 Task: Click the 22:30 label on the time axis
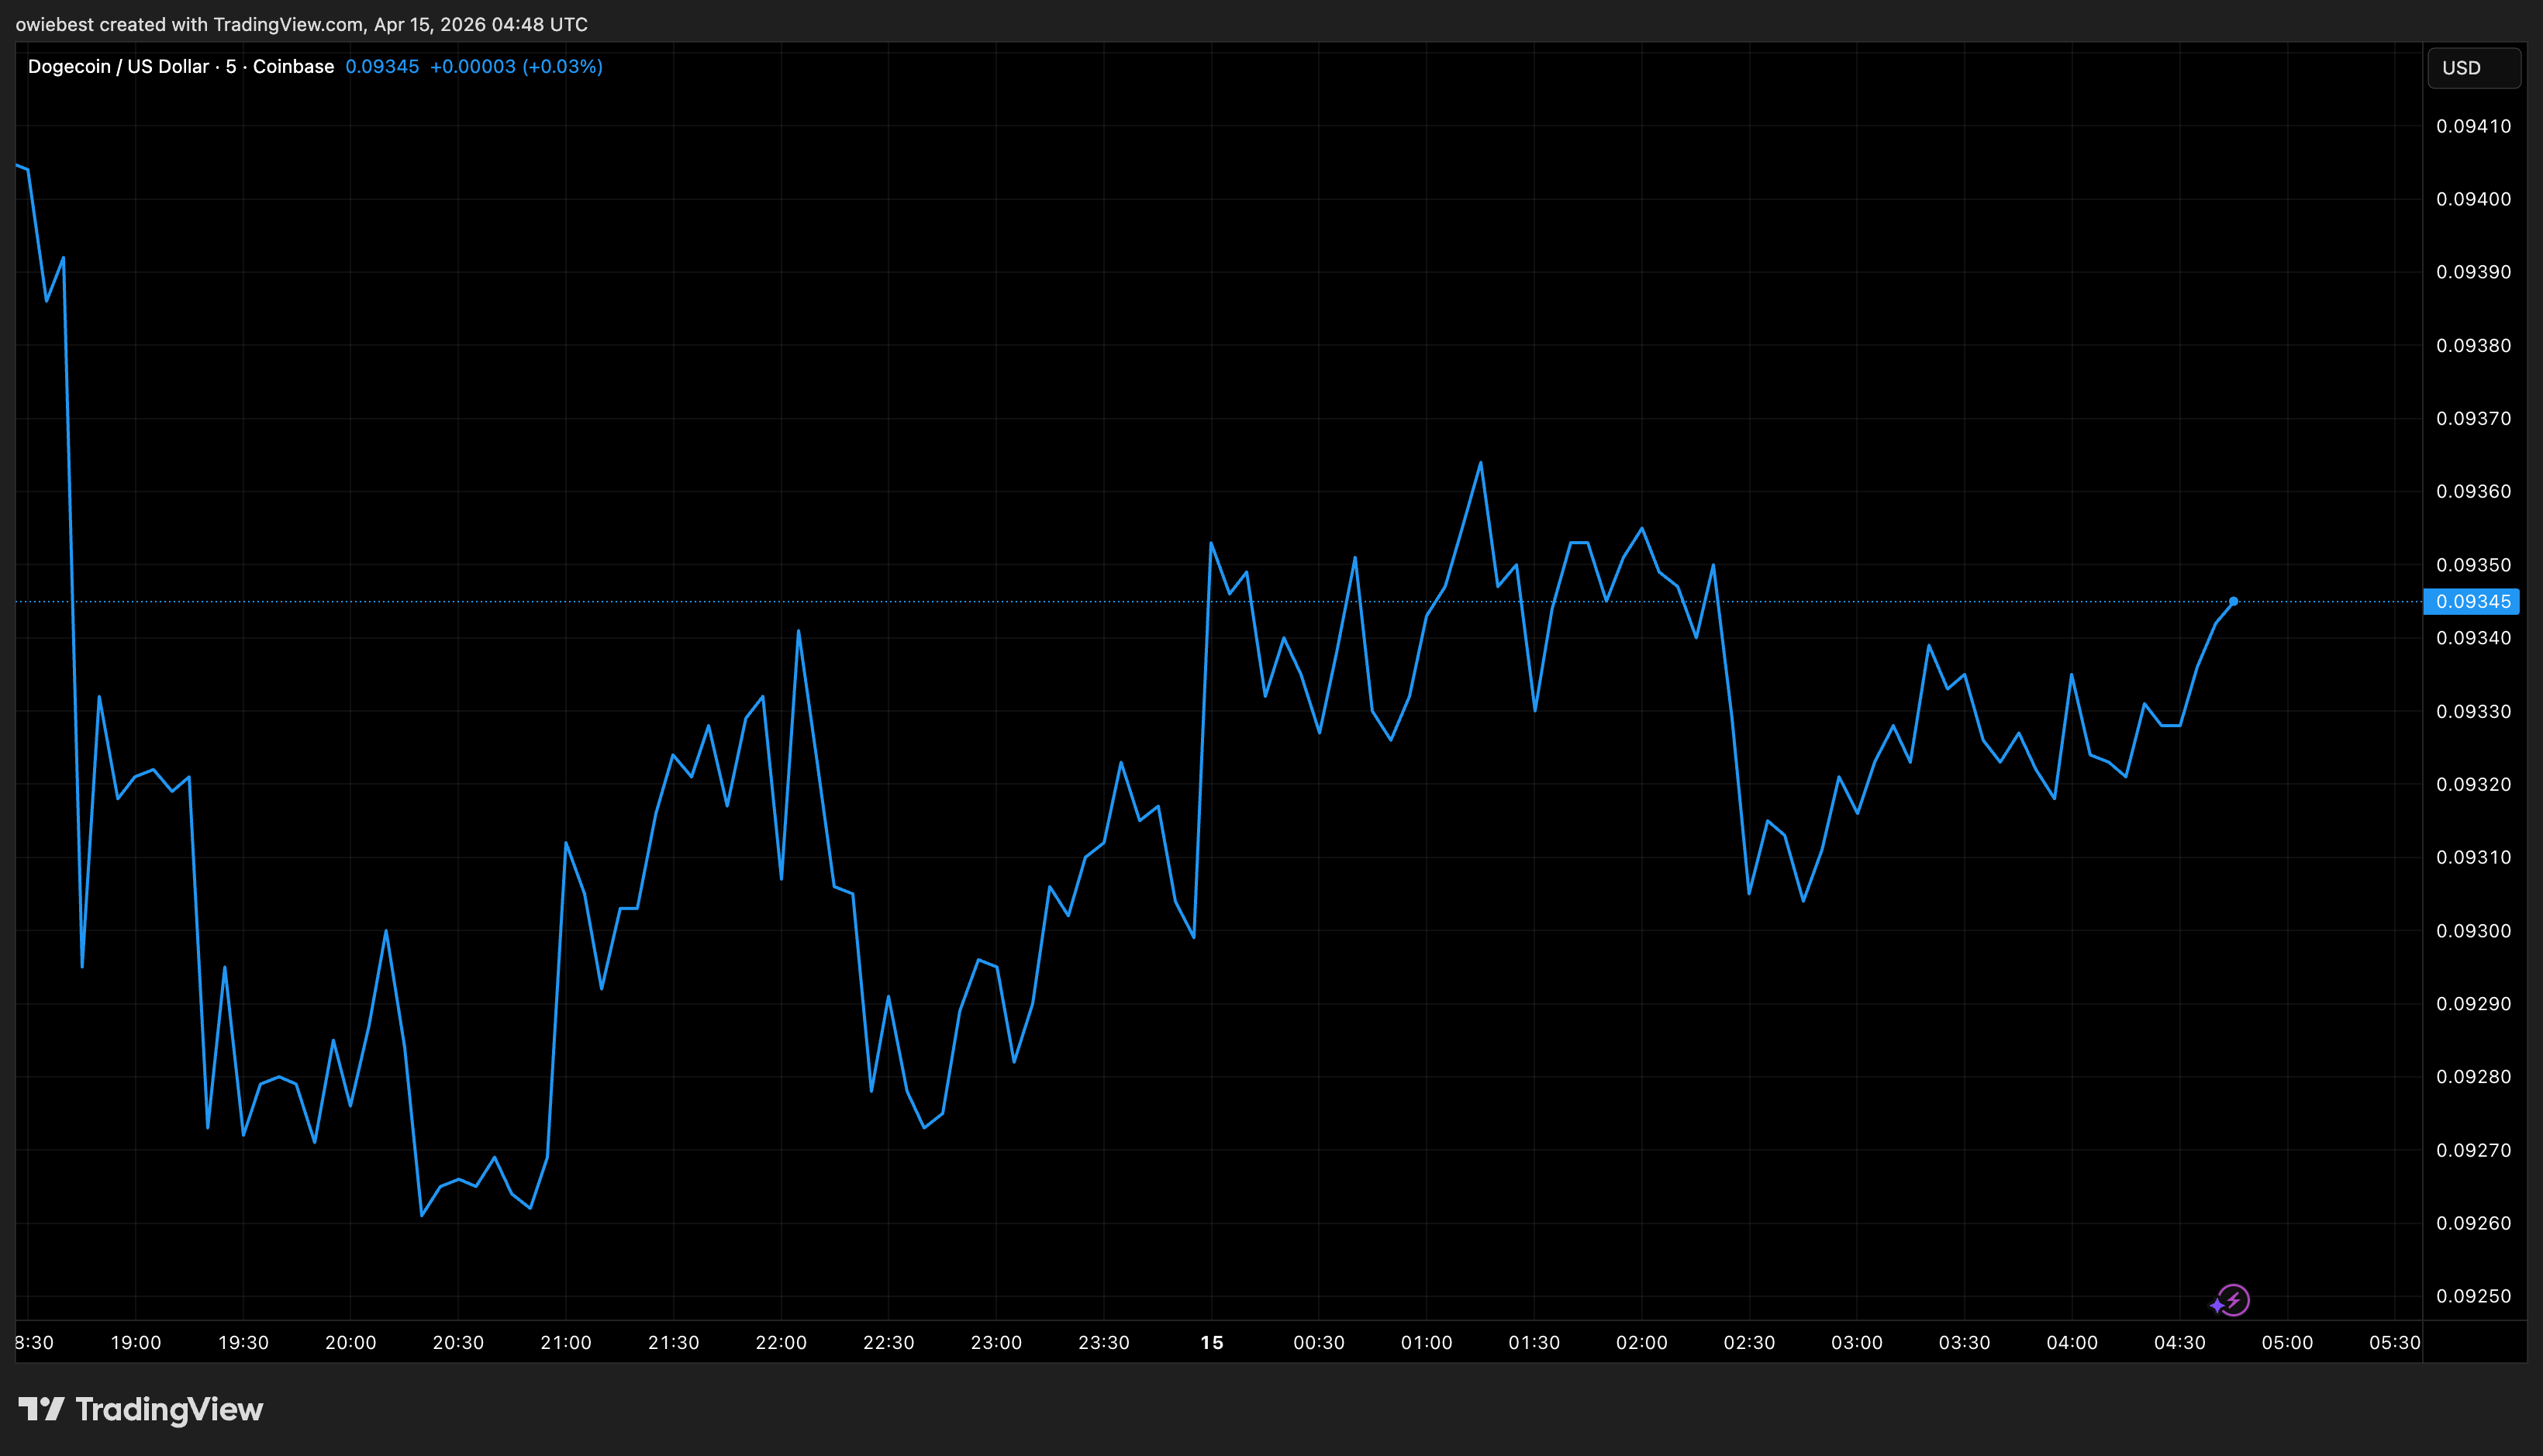pos(889,1343)
